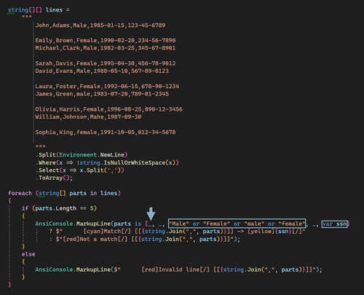Click the foreach keyword
The width and height of the screenshot is (364, 295).
pyautogui.click(x=20, y=193)
